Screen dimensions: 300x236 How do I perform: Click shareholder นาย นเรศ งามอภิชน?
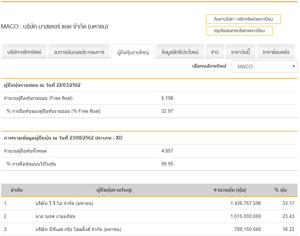pyautogui.click(x=55, y=216)
